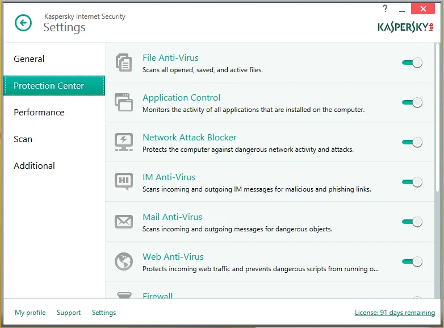
Task: Click the back arrow icon
Action: pyautogui.click(x=23, y=23)
